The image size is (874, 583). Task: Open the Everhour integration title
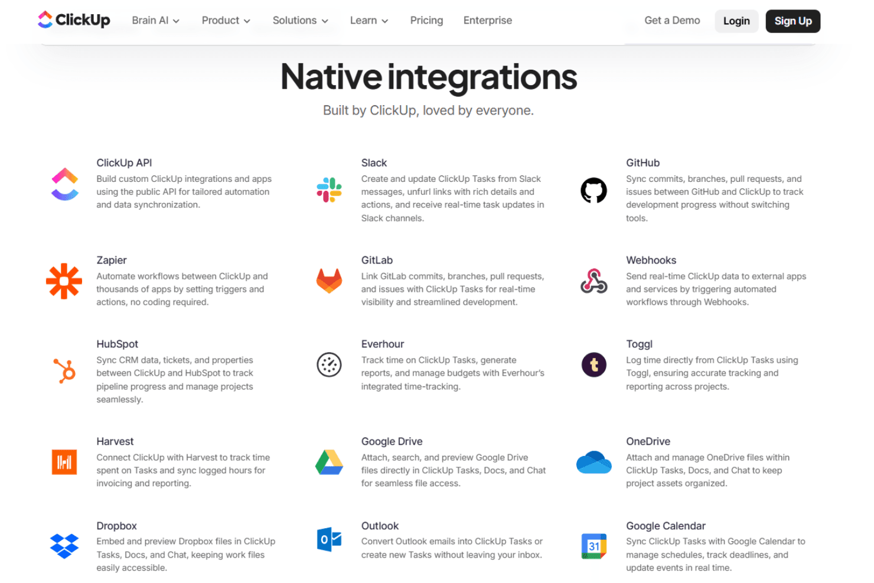coord(383,344)
